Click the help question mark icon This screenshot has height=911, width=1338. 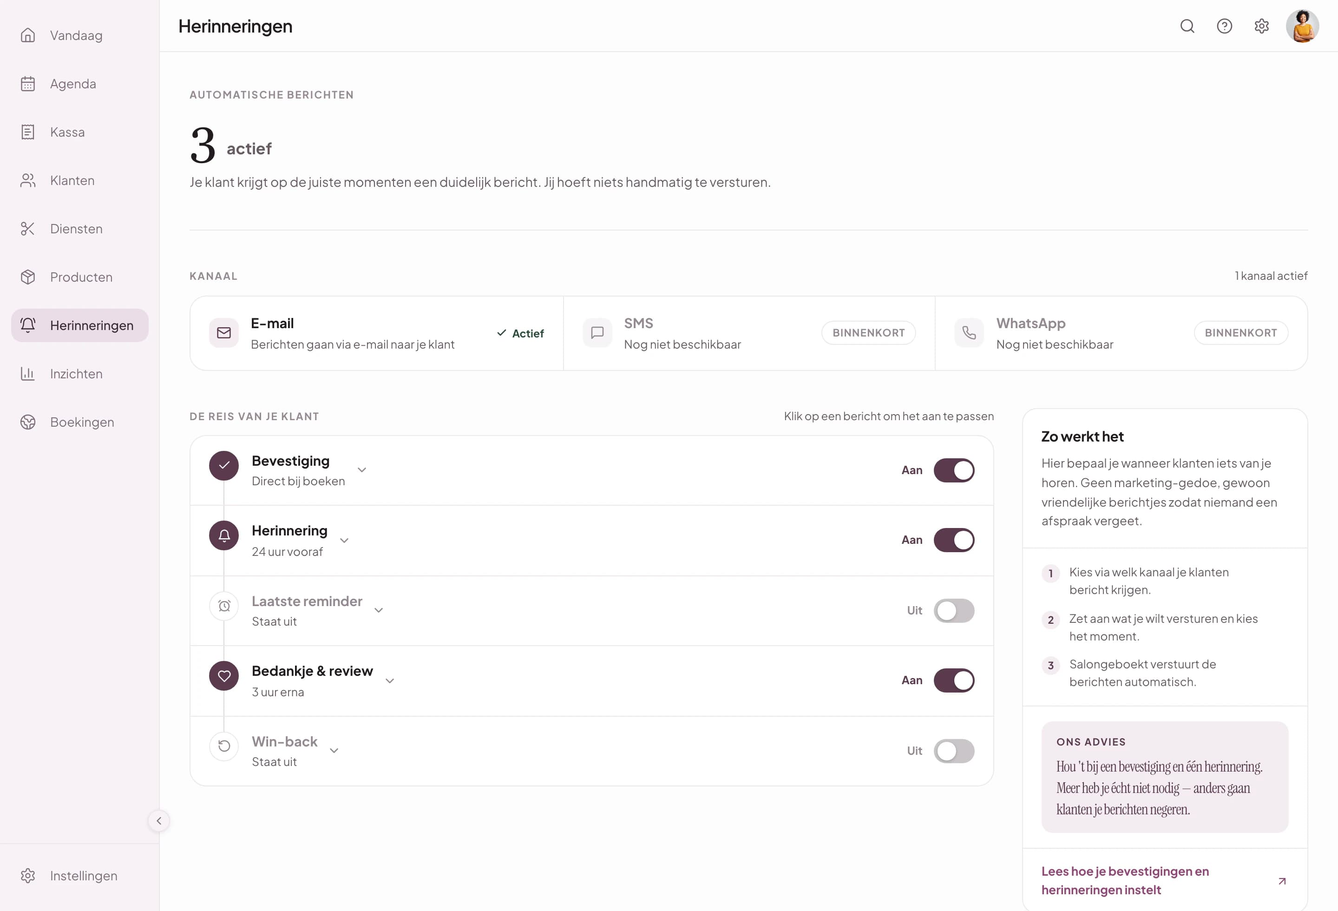[1225, 26]
